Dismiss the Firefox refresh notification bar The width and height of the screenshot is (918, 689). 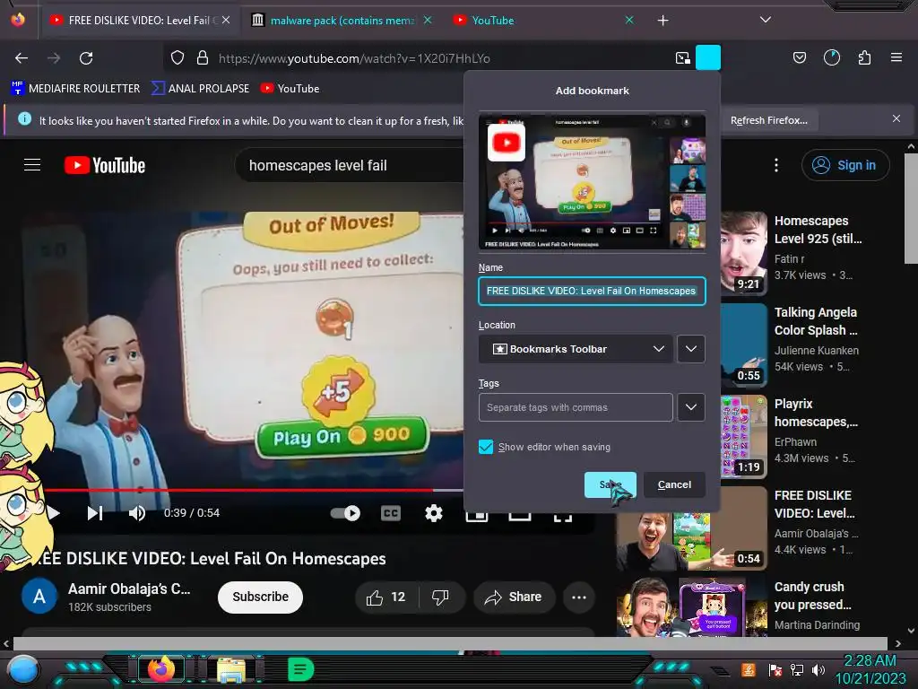click(x=896, y=119)
